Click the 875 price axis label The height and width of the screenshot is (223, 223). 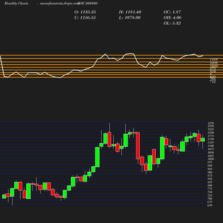(210, 176)
